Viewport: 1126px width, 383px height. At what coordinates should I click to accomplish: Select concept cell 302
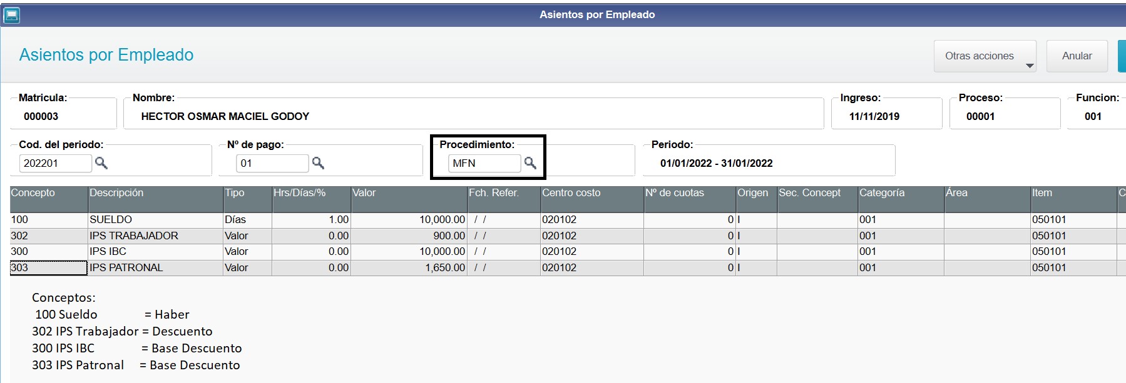click(49, 236)
